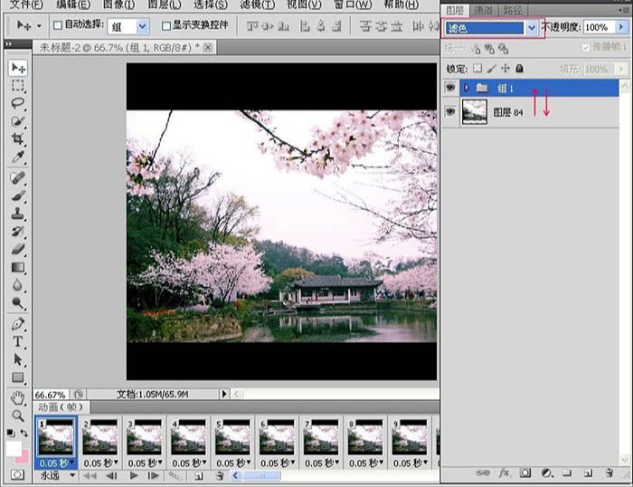This screenshot has width=633, height=487.
Task: Select the Lasso tool
Action: point(18,103)
